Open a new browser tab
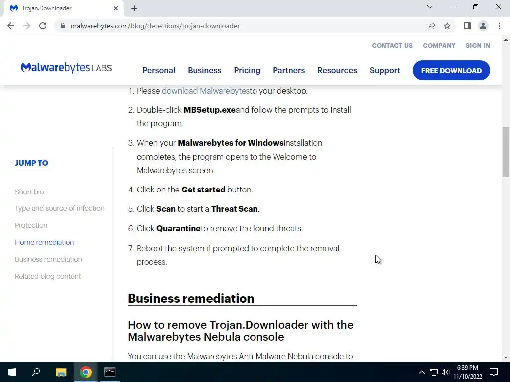This screenshot has height=382, width=510. point(134,8)
